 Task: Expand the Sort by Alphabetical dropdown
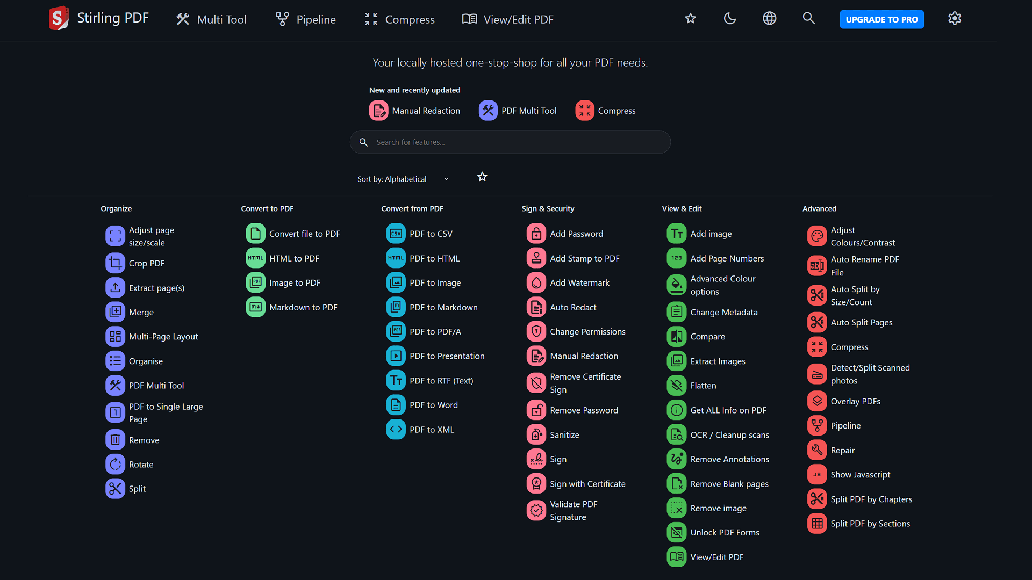tap(403, 179)
